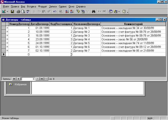Open the View mode dropdown arrow

7,11
